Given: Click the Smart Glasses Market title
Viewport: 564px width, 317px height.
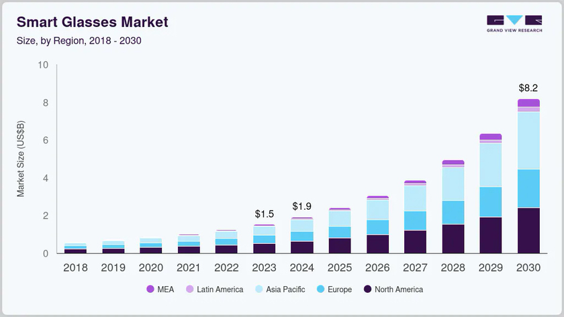Looking at the screenshot, I should coord(92,22).
